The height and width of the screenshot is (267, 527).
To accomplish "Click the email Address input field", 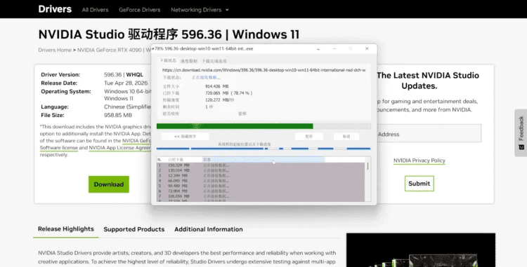I will [x=429, y=134].
